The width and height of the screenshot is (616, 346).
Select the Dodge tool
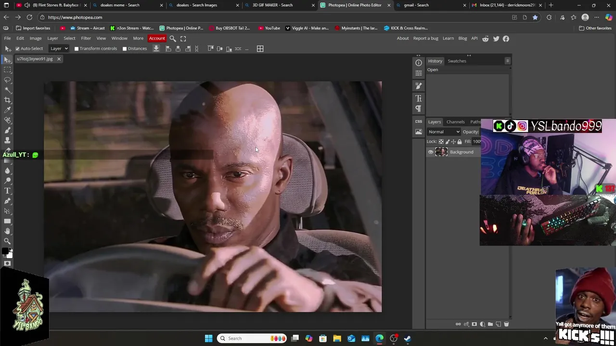pyautogui.click(x=8, y=181)
